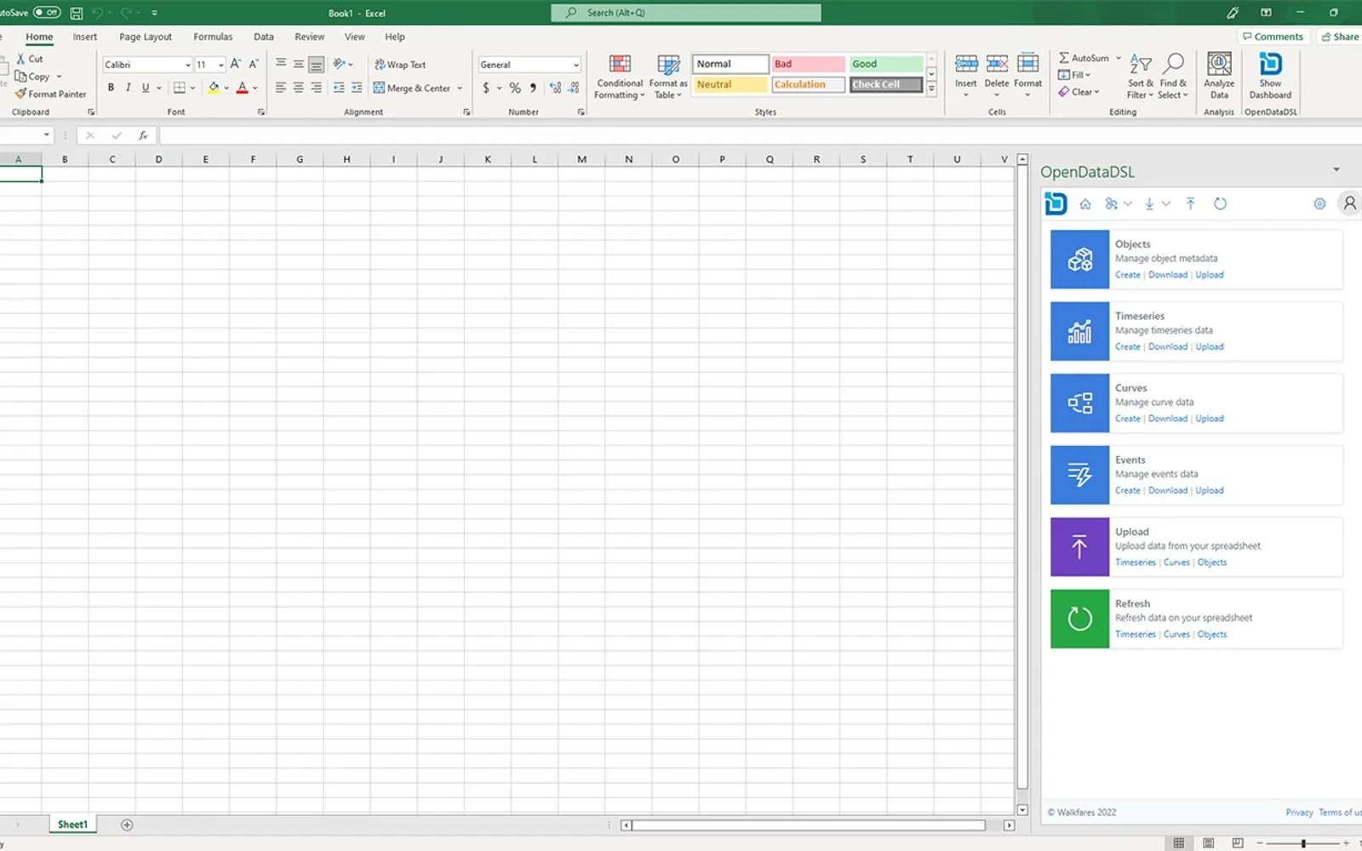The image size is (1362, 851).
Task: Open the Timeseries chart tile icon
Action: click(1079, 331)
